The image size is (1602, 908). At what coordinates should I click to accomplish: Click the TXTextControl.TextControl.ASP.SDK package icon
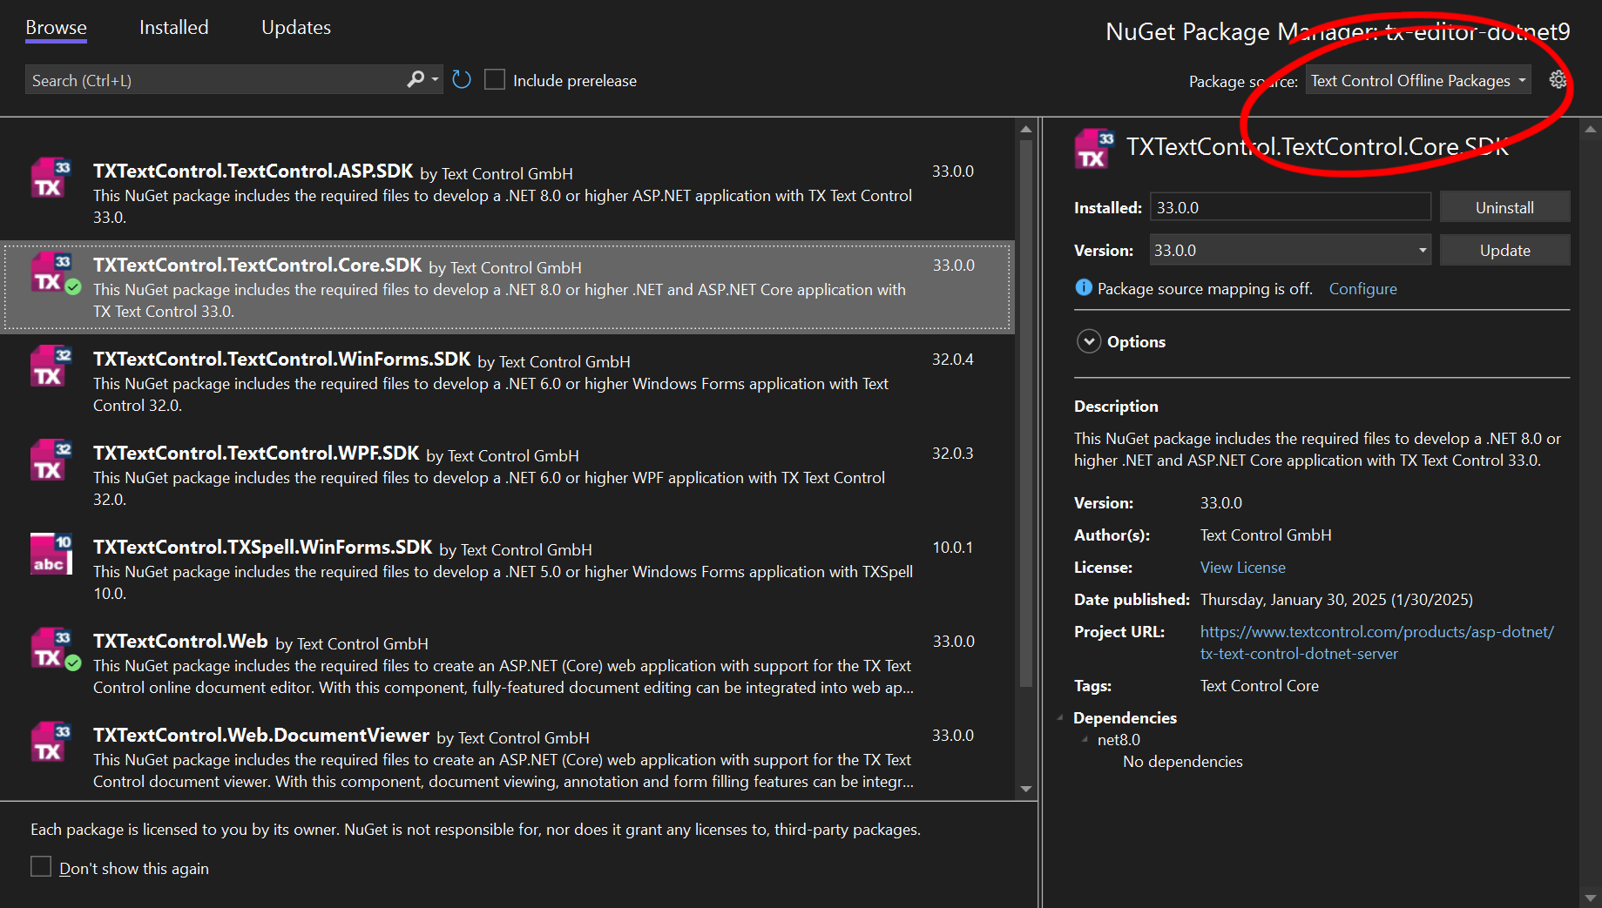coord(51,178)
